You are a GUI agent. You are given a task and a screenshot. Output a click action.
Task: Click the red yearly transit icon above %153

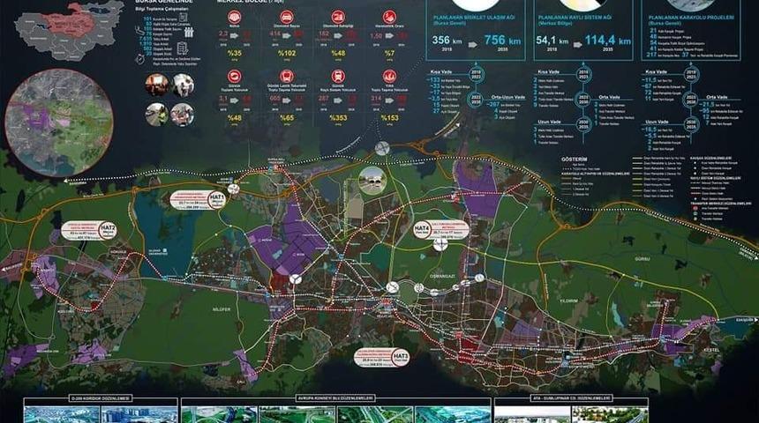[x=389, y=77]
